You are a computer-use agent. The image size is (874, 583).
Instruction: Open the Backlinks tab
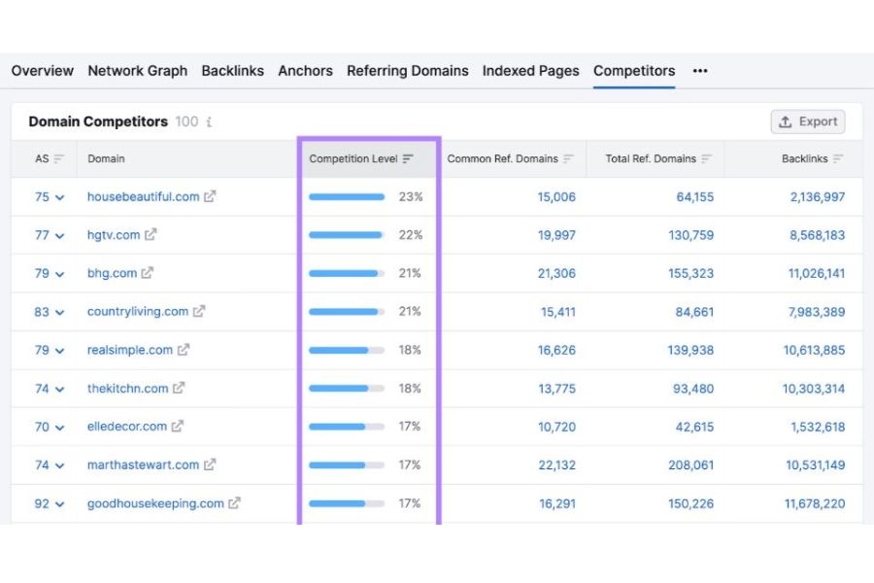[232, 71]
